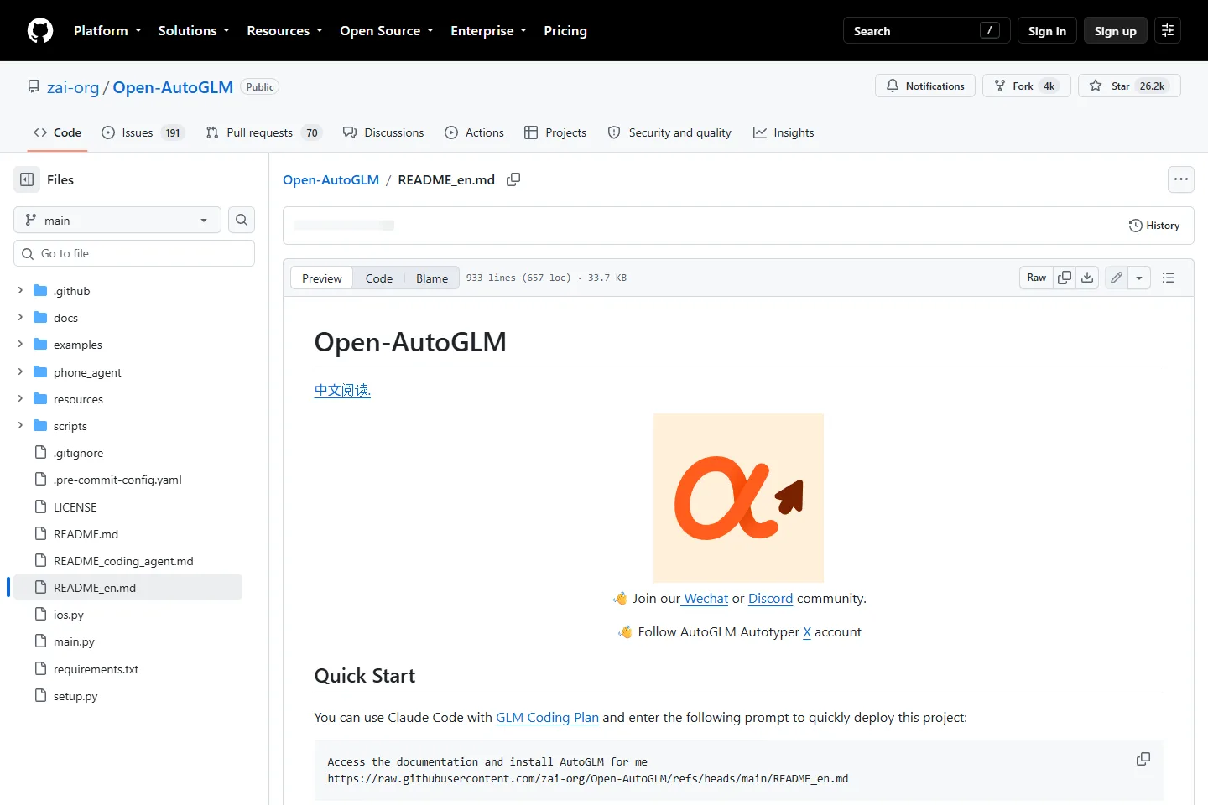Go to Open-AutoGLM breadcrumb root
This screenshot has height=805, width=1208.
[x=331, y=179]
